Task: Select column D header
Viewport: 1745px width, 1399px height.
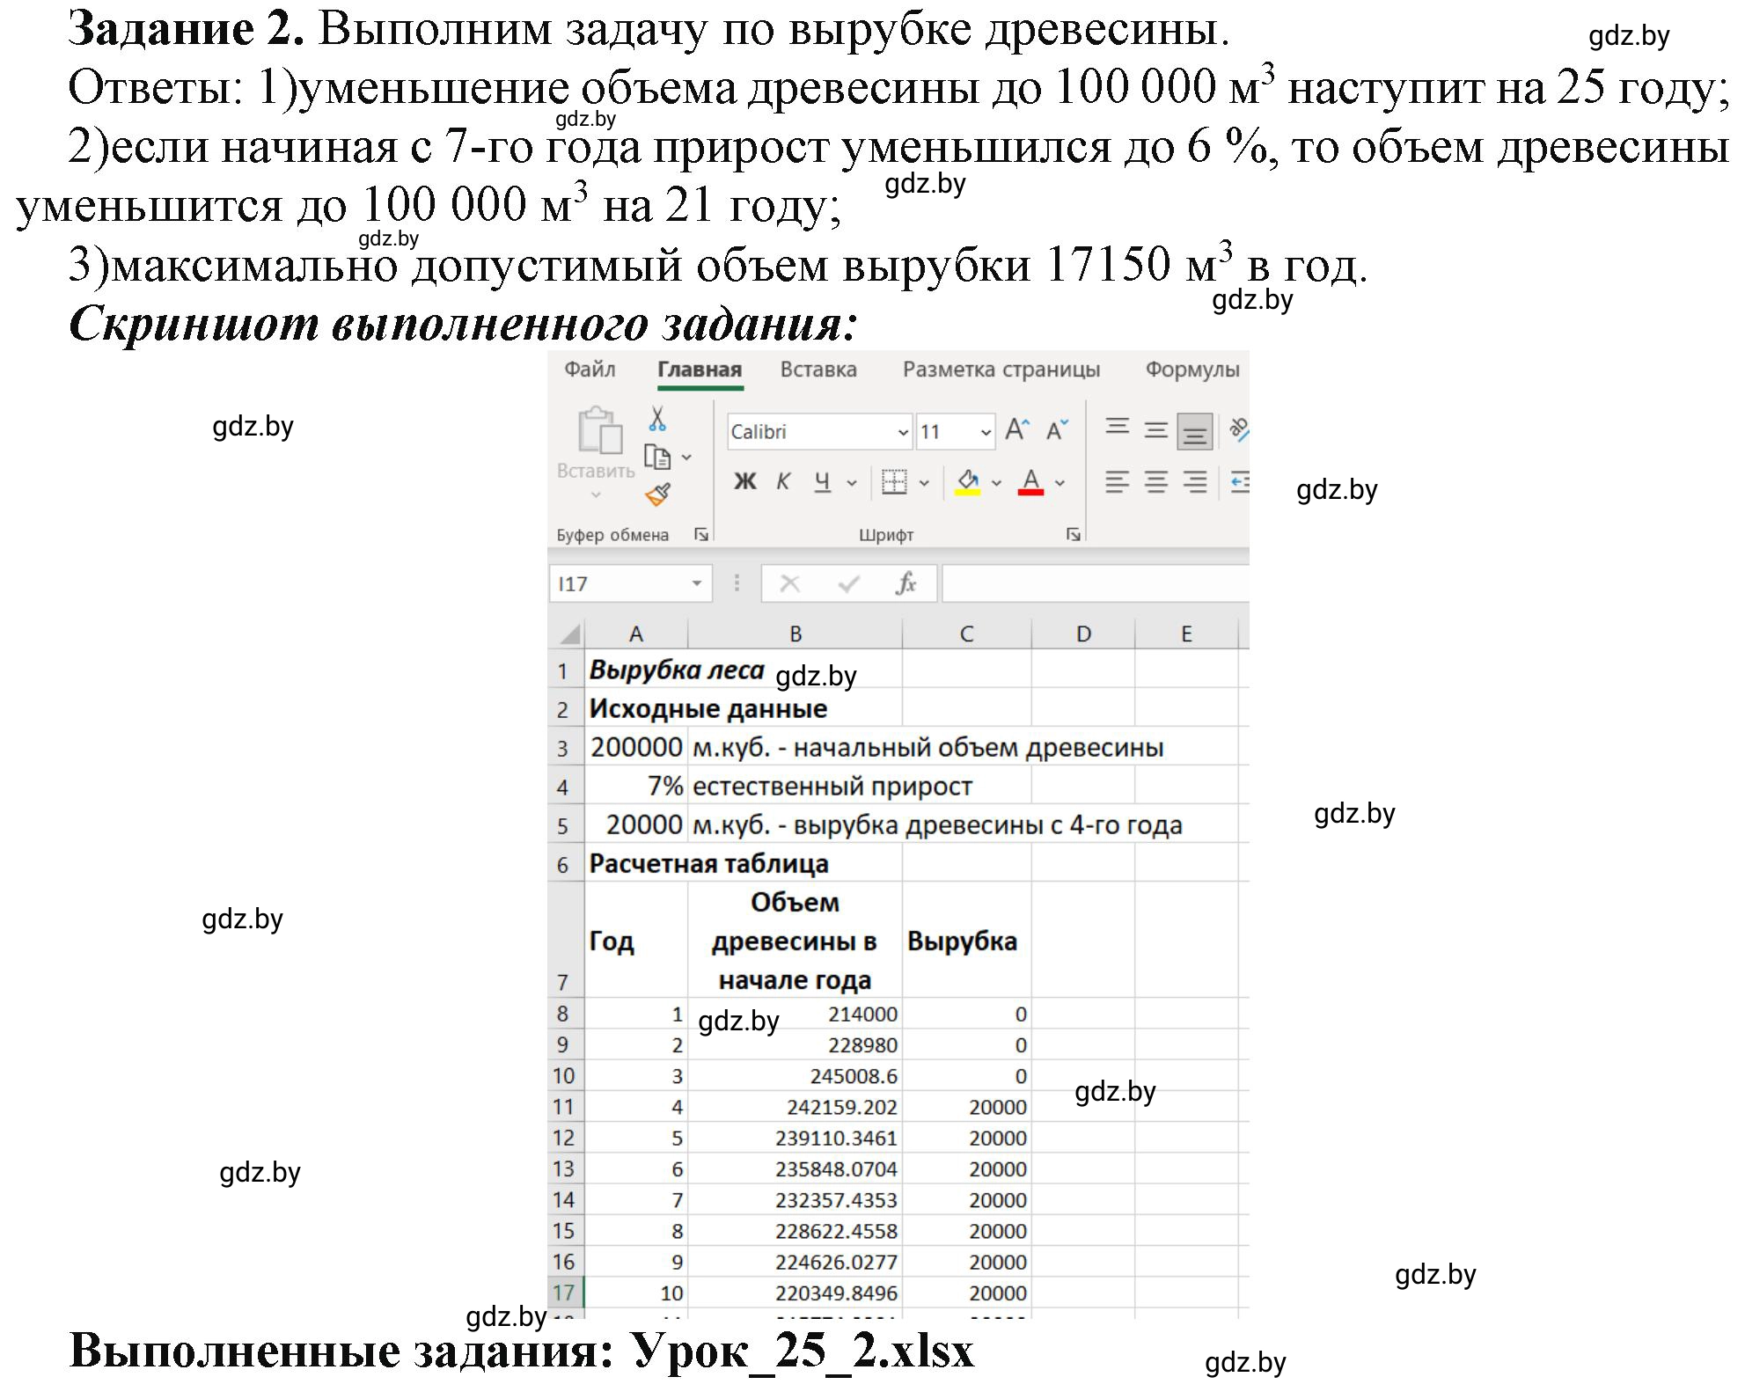Action: pos(1083,634)
